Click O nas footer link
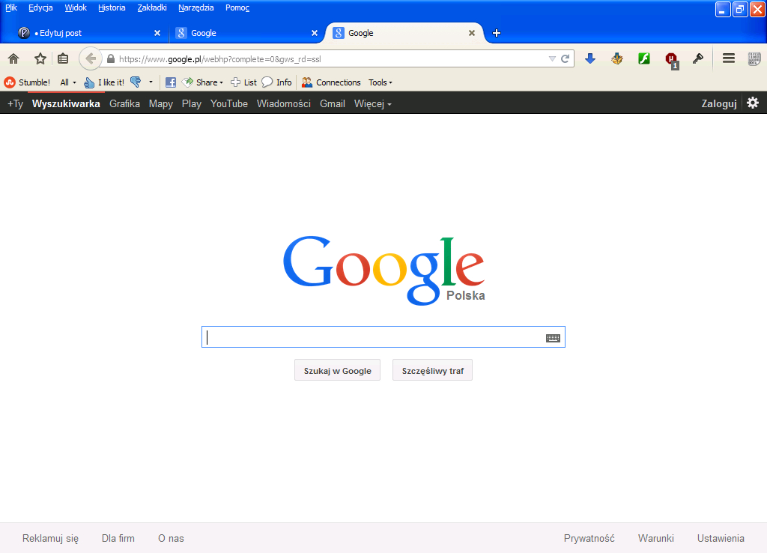767x553 pixels. pyautogui.click(x=171, y=538)
